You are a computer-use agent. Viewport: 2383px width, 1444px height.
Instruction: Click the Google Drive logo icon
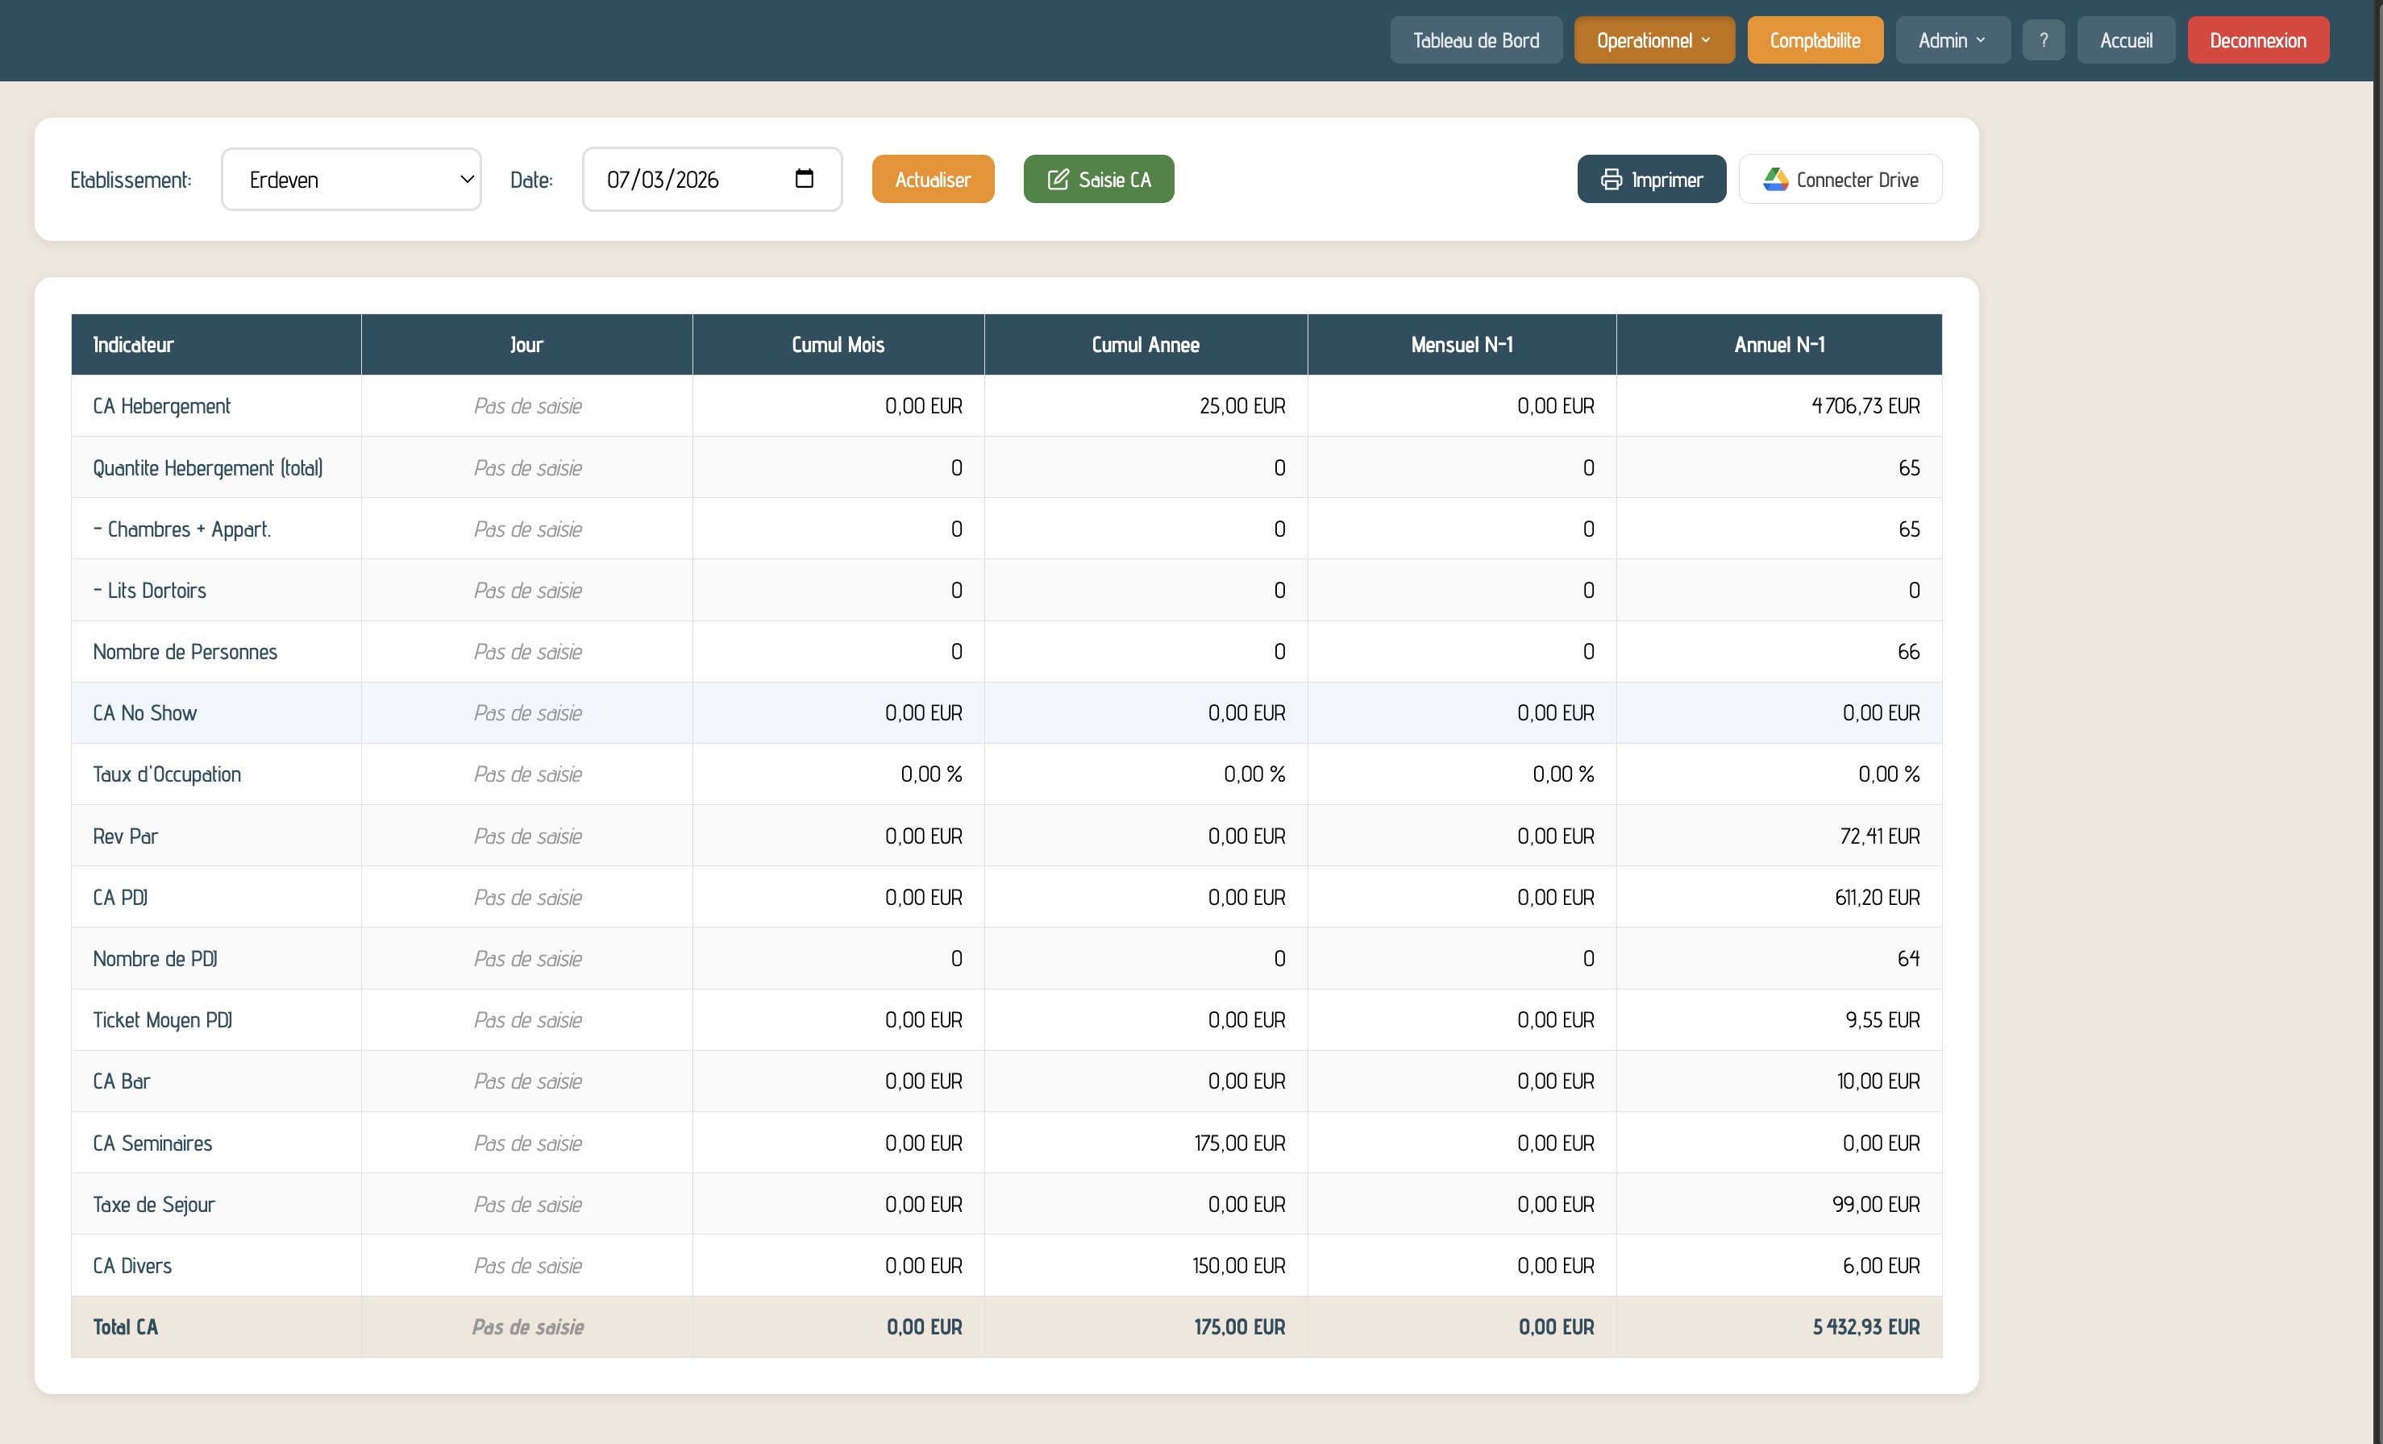click(1774, 180)
